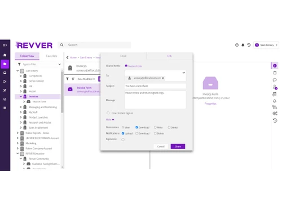
Task: Enable the Download notification checkbox
Action: (x=136, y=133)
